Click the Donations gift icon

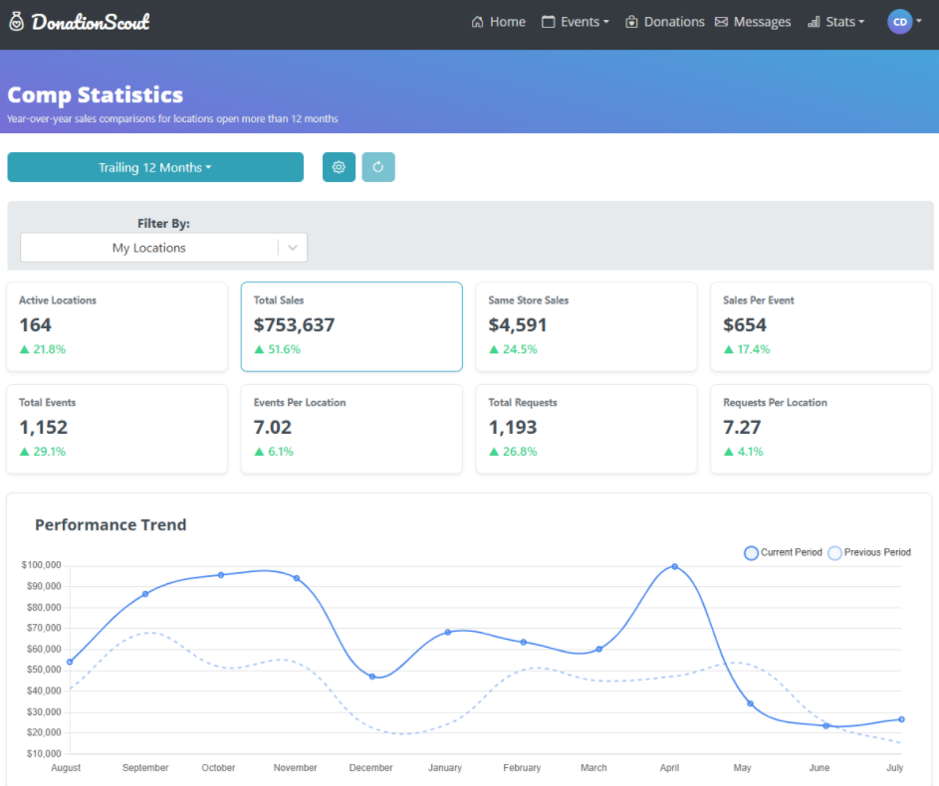pyautogui.click(x=631, y=22)
